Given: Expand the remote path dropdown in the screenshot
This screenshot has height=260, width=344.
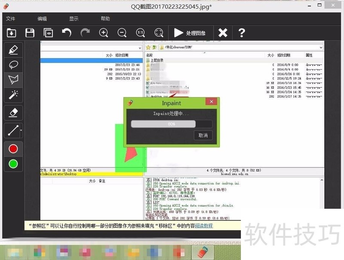Looking at the screenshot, I should [x=321, y=47].
